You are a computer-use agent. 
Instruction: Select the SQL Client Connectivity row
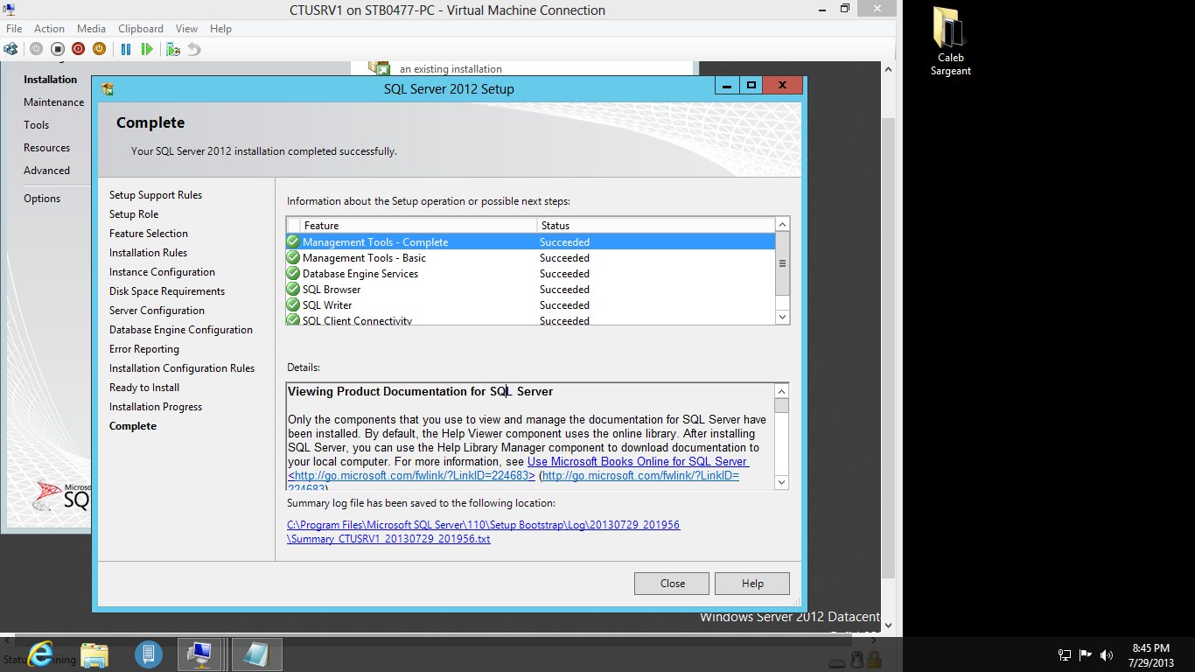[530, 319]
